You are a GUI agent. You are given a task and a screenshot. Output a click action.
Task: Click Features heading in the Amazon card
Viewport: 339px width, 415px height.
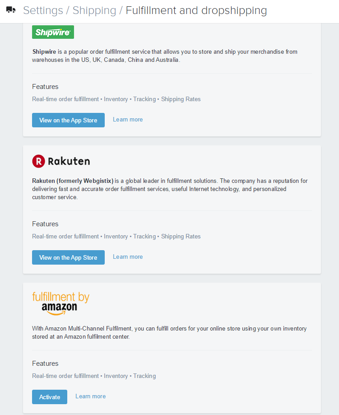click(45, 364)
